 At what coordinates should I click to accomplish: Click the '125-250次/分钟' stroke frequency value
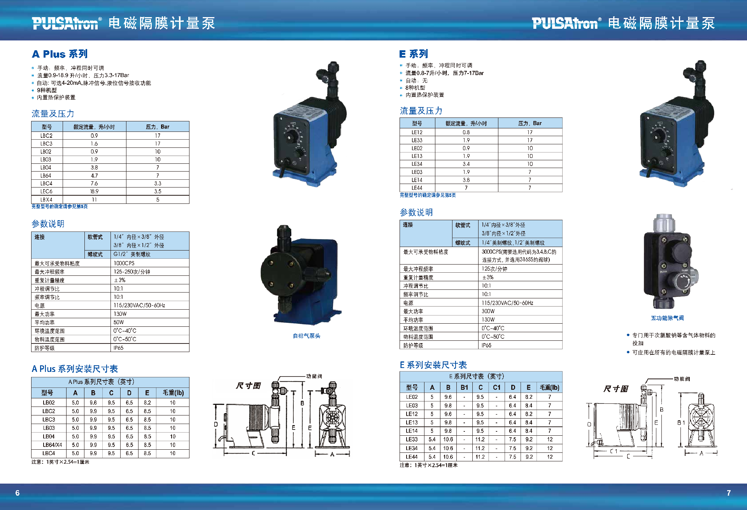[x=132, y=272]
